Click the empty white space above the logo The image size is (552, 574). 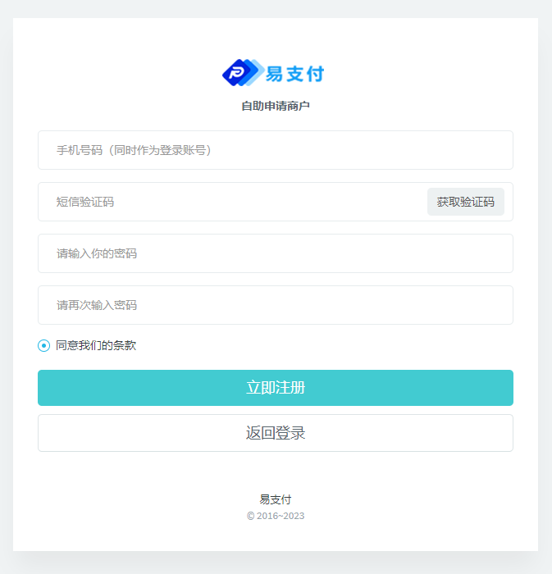click(x=276, y=37)
